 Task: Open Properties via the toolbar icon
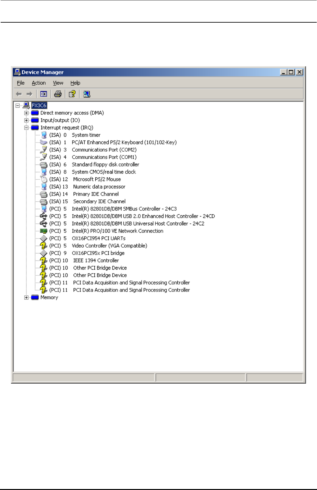pyautogui.click(x=72, y=94)
